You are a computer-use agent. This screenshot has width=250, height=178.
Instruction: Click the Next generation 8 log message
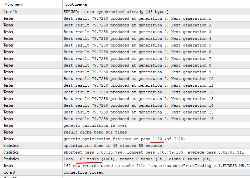pyautogui.click(x=137, y=65)
